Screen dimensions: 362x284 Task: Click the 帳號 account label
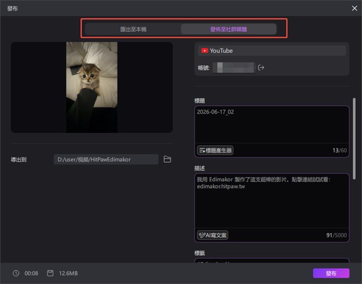click(203, 68)
